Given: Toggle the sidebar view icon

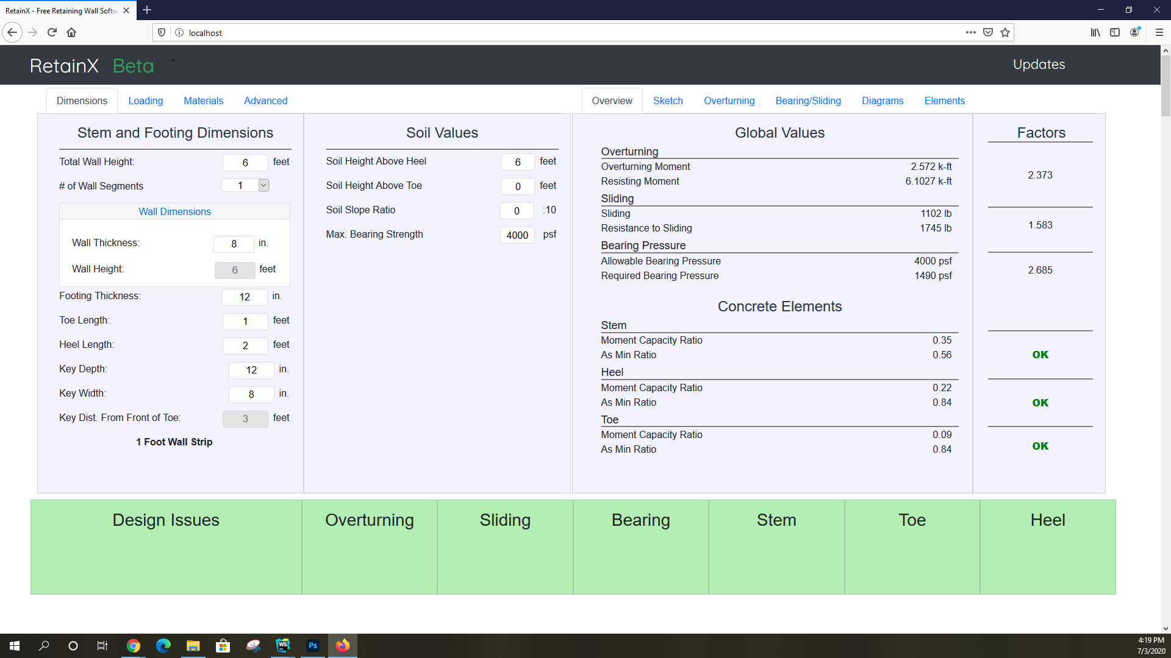Looking at the screenshot, I should point(1115,32).
